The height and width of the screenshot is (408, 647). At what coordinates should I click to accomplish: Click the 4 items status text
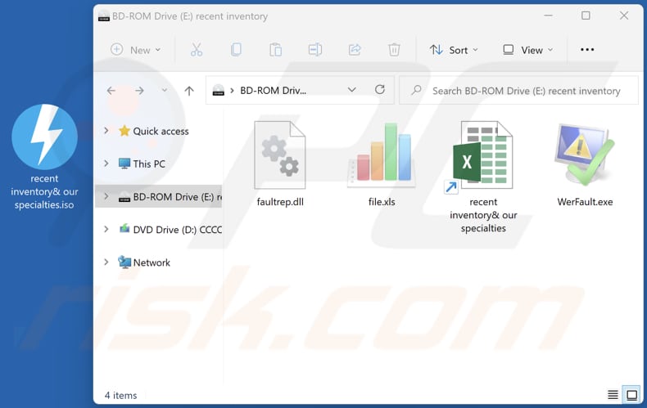pos(121,395)
